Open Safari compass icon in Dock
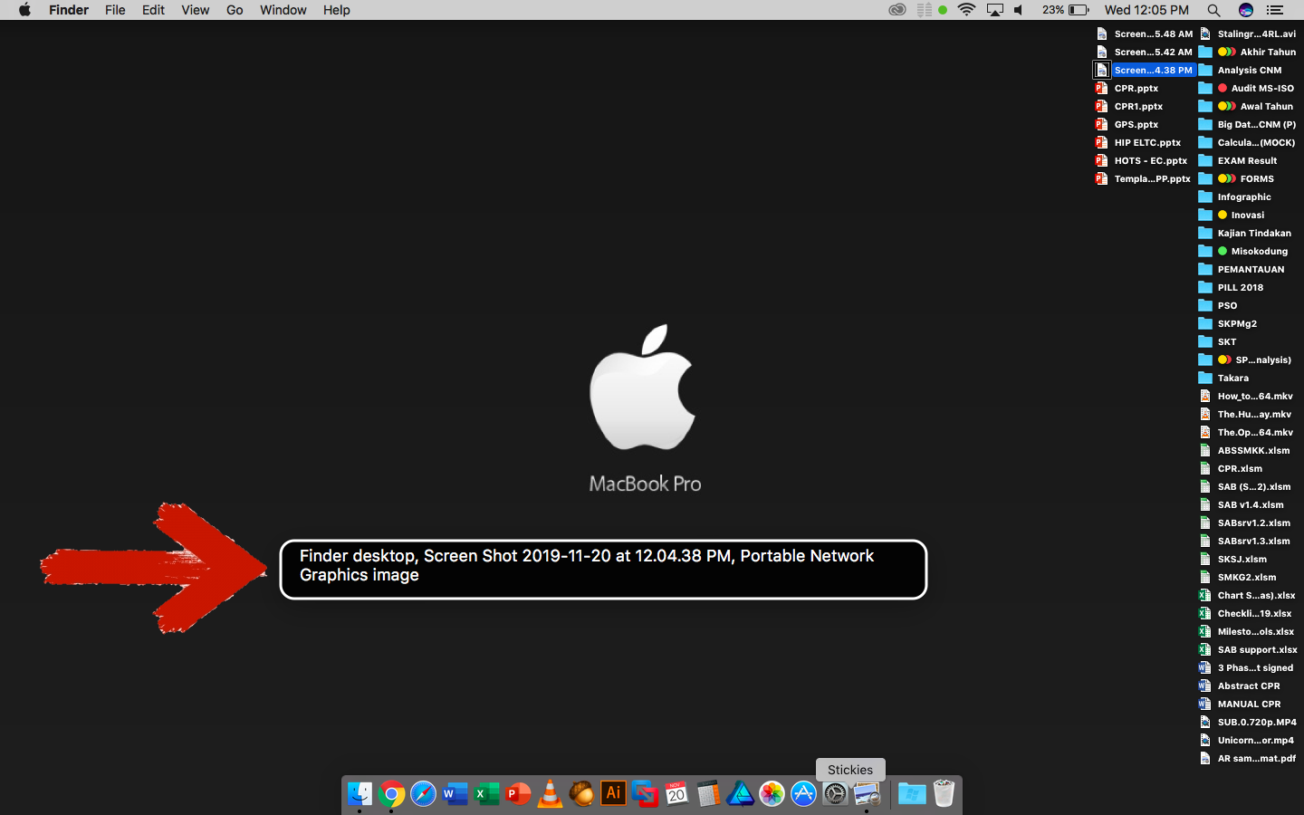This screenshot has height=815, width=1304. tap(423, 794)
